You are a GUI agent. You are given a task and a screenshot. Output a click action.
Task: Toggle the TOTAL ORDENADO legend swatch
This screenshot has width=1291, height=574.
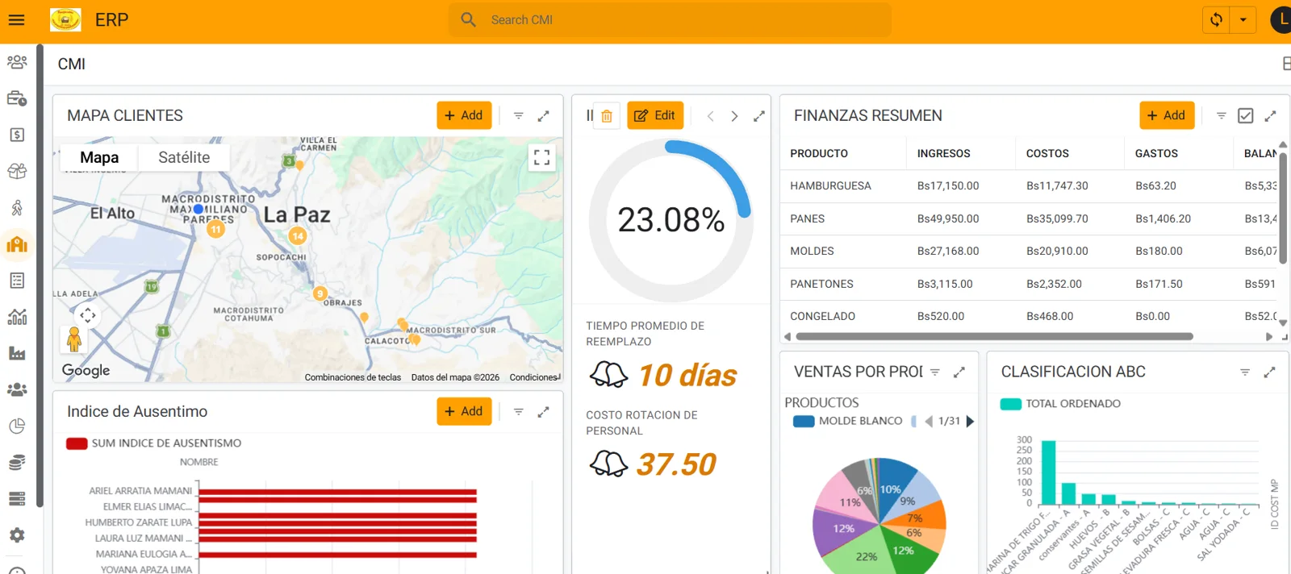point(1011,404)
